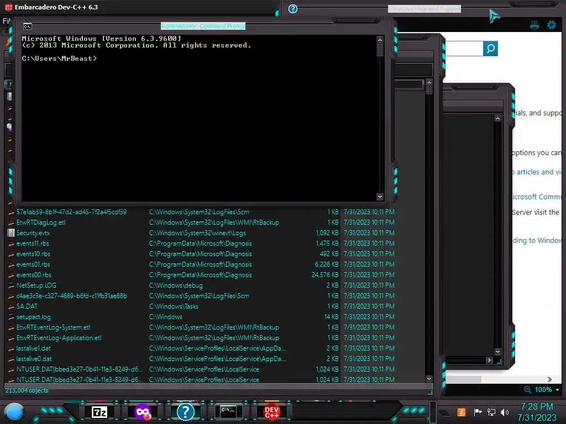Open Help window settings gear

pos(552,25)
